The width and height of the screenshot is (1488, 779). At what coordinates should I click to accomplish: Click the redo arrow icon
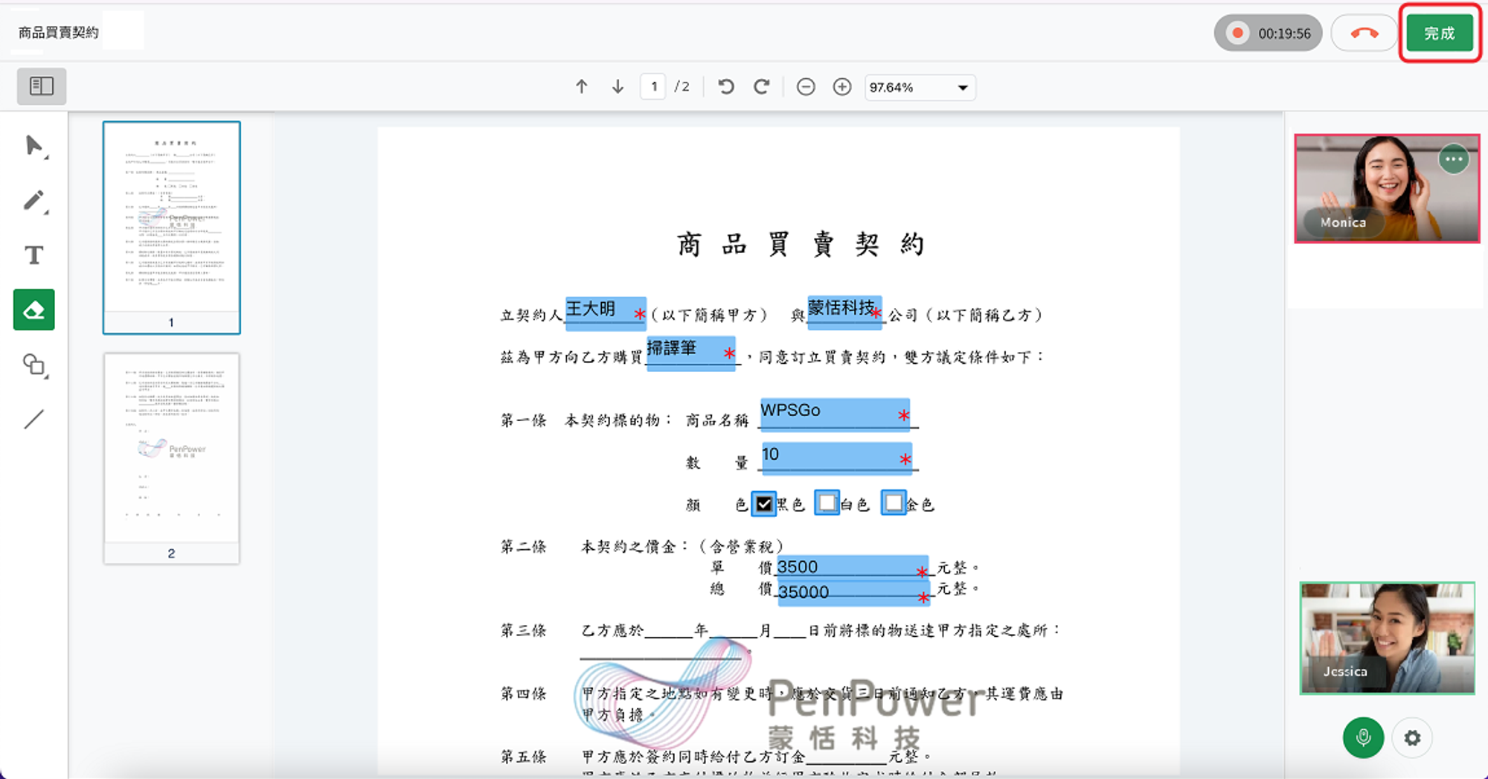761,87
